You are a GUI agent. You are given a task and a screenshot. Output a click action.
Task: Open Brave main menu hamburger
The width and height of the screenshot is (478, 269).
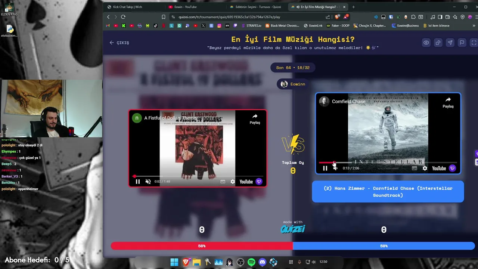(x=476, y=17)
